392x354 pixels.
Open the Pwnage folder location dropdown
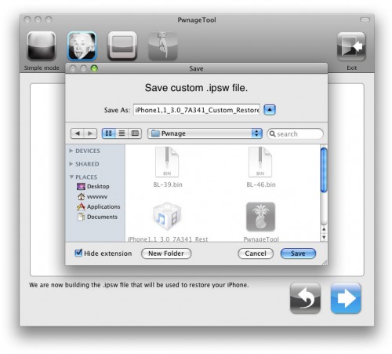(205, 133)
